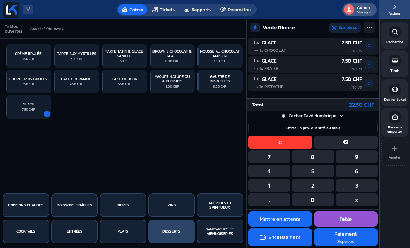Reprint with Dernier ticket

click(x=395, y=93)
